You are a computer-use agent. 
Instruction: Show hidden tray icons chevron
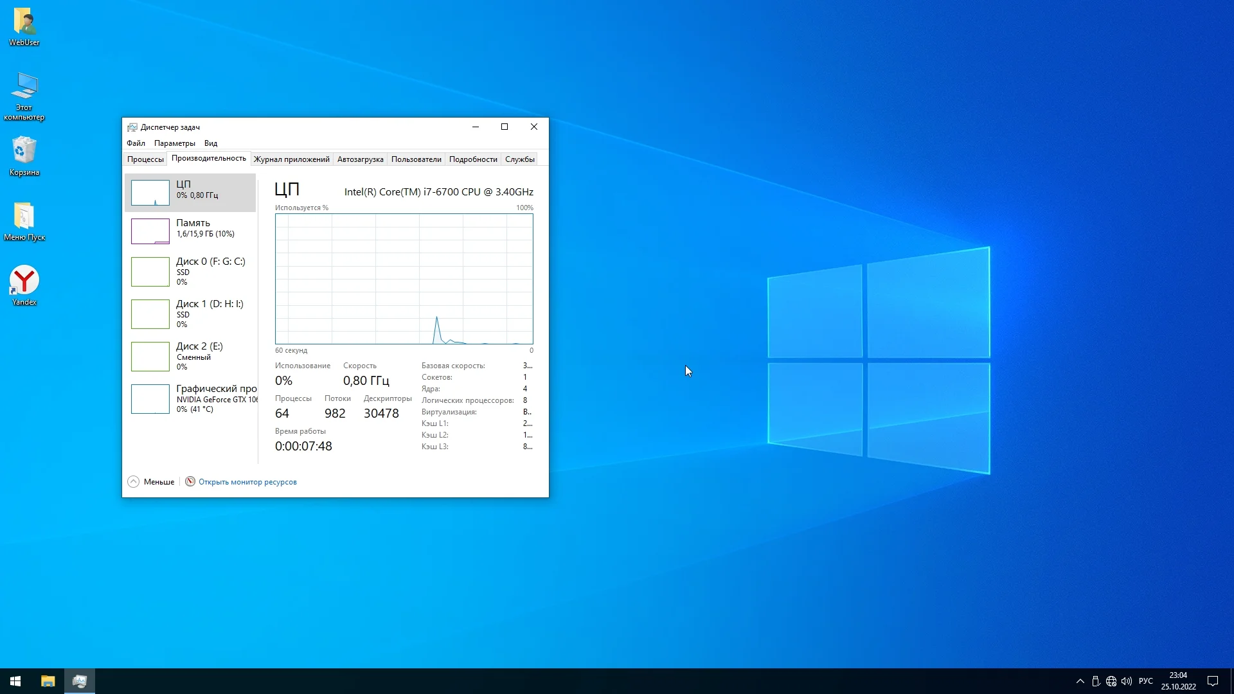(1080, 681)
